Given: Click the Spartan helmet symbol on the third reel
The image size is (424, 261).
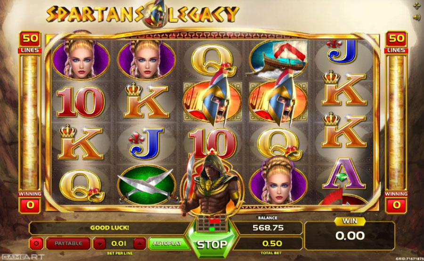Looking at the screenshot, I should tap(212, 99).
